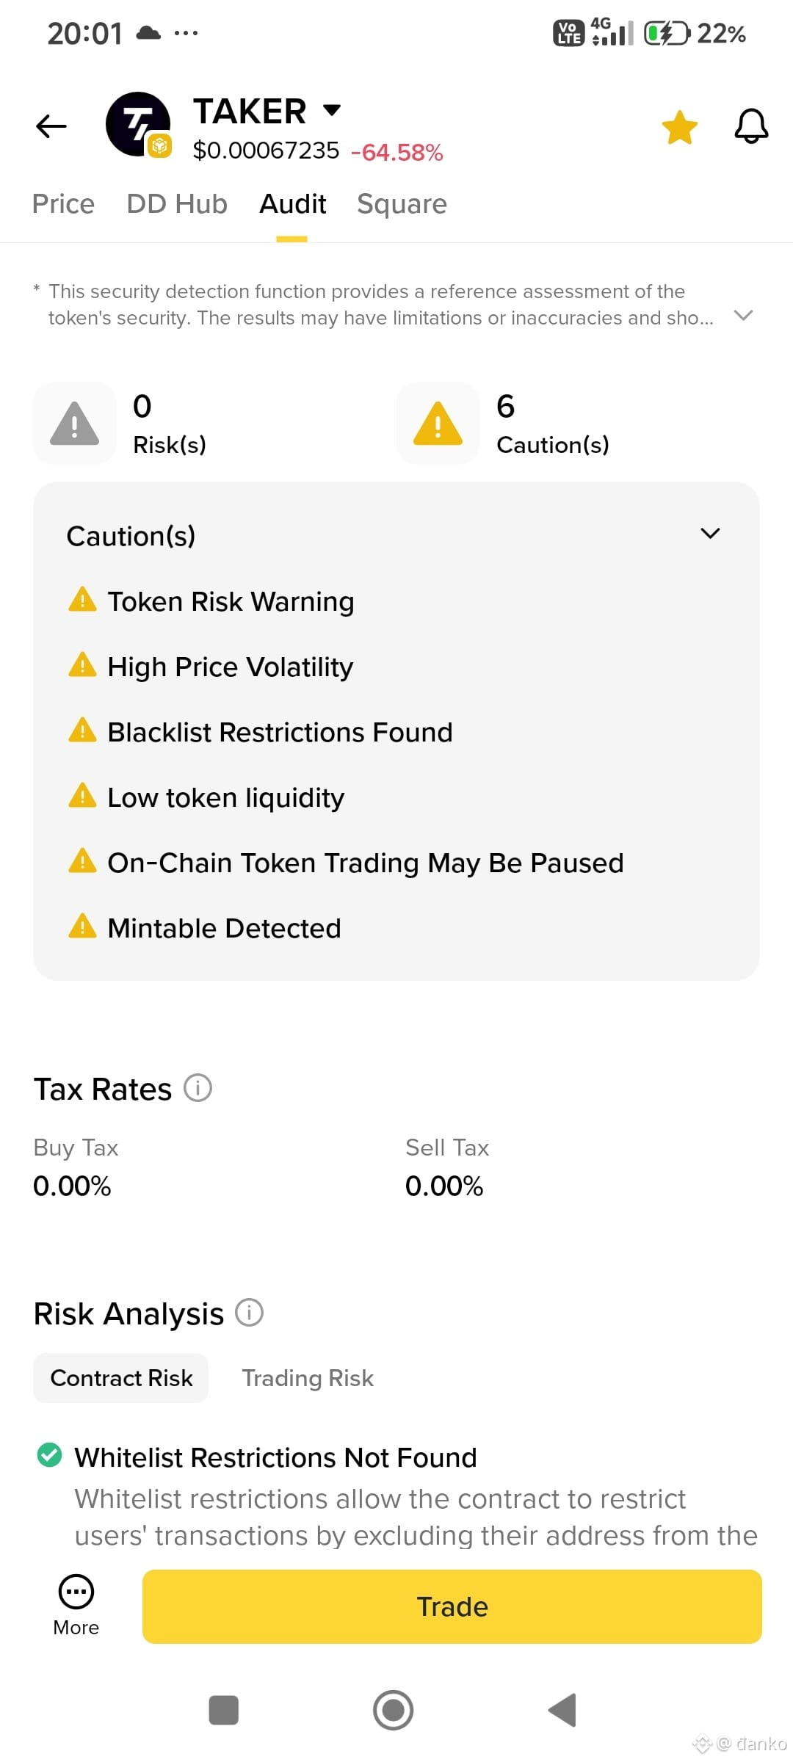Switch to the Price tab
Viewport: 793px width, 1762px height.
coord(63,203)
